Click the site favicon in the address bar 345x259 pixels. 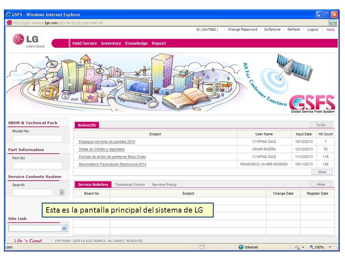pos(9,22)
